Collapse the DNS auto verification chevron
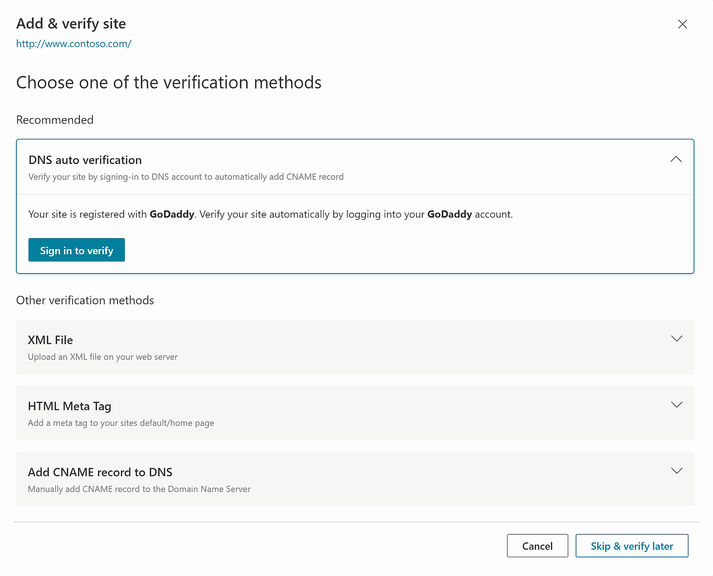The image size is (713, 576). pyautogui.click(x=676, y=159)
